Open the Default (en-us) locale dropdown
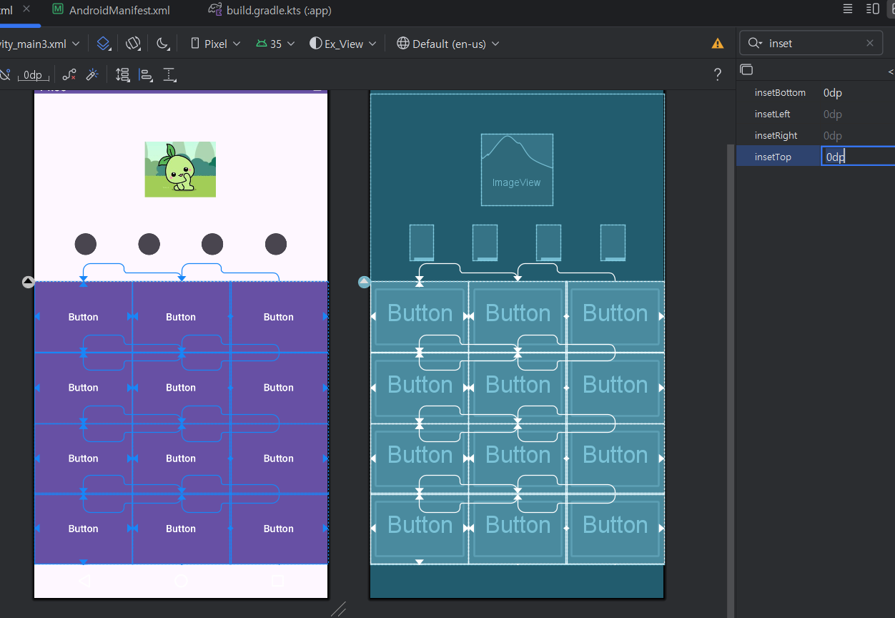Viewport: 895px width, 618px height. pyautogui.click(x=448, y=44)
